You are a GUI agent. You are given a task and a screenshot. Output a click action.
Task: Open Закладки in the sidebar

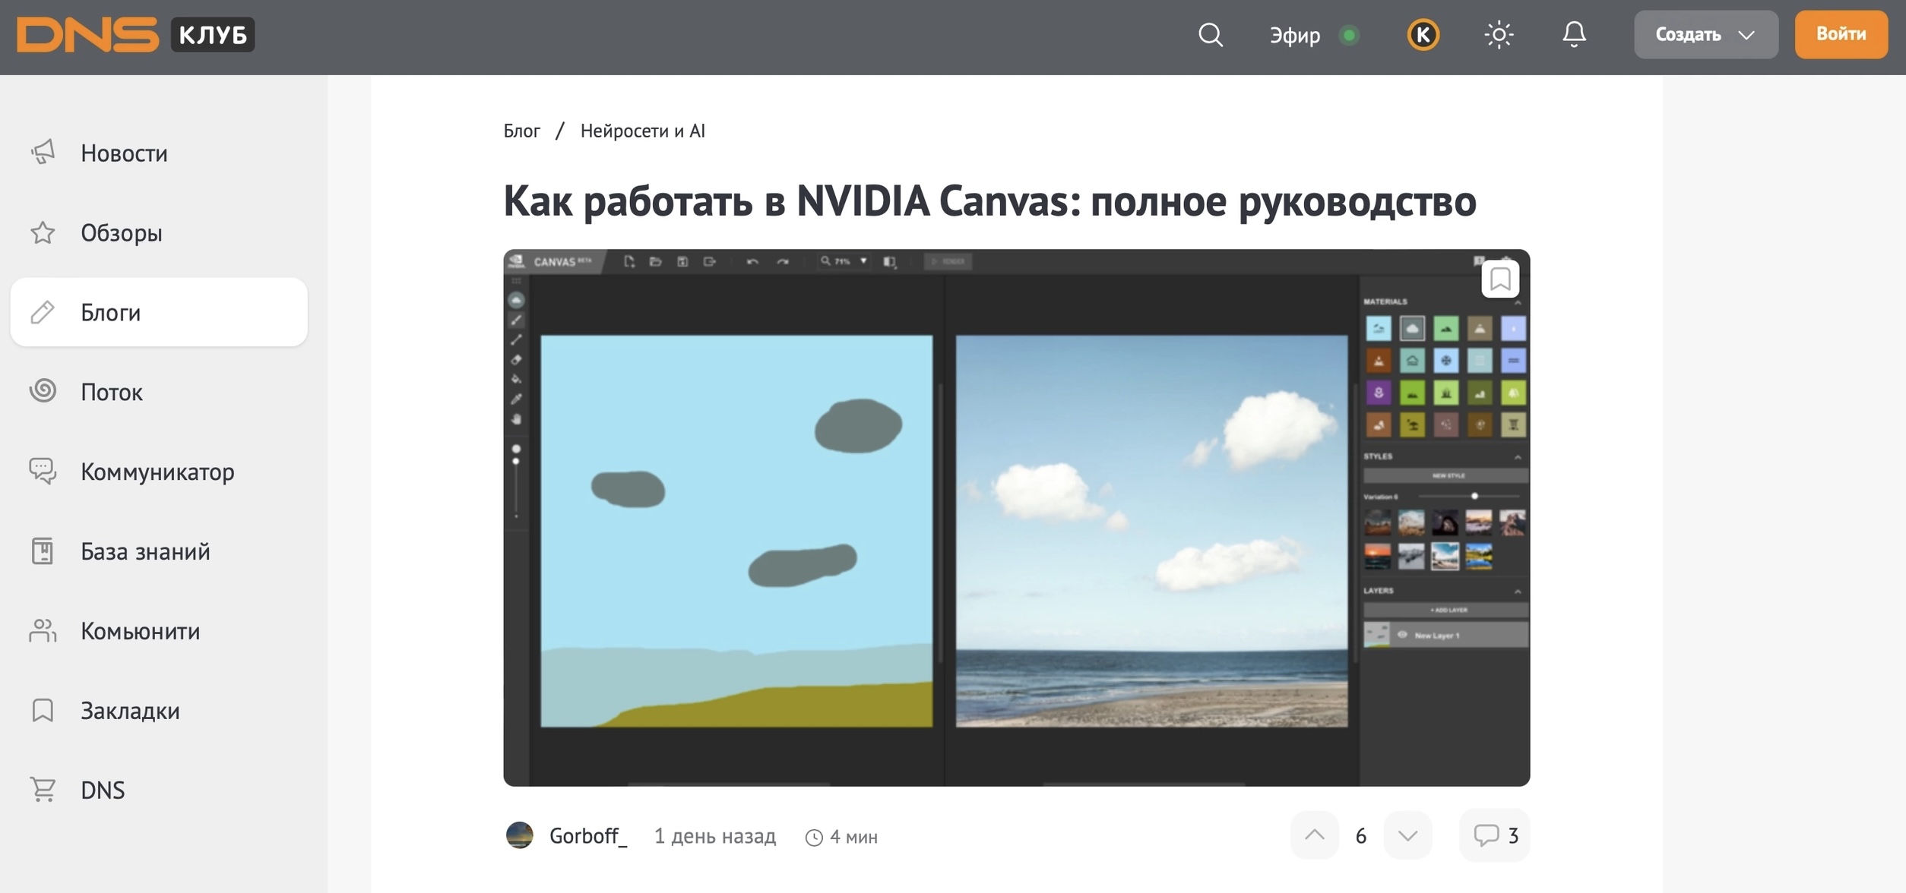(x=159, y=711)
